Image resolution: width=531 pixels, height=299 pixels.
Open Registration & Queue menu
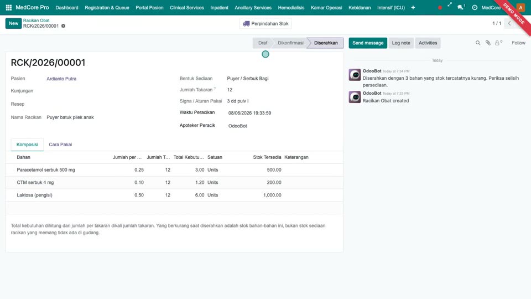pos(107,7)
